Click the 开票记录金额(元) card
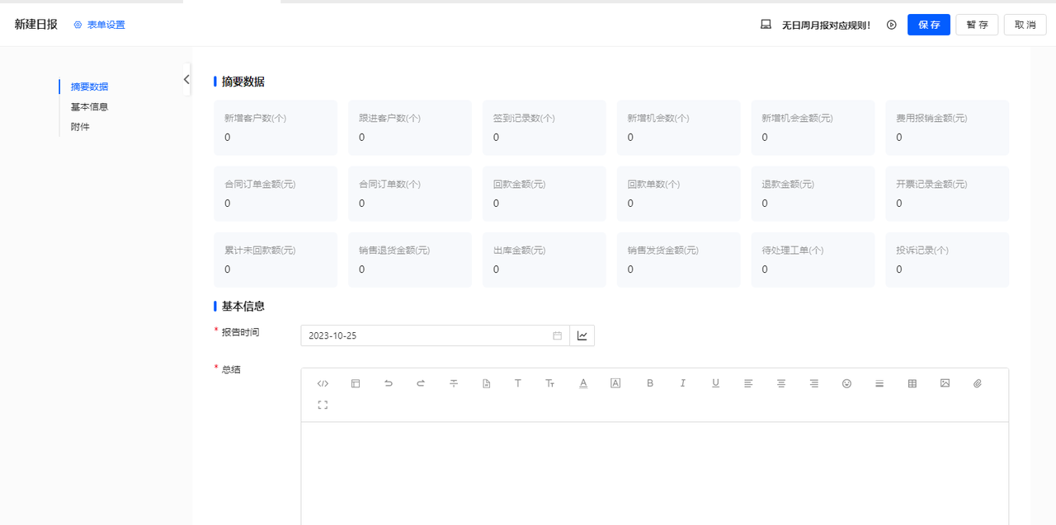Viewport: 1056px width, 525px height. (947, 194)
